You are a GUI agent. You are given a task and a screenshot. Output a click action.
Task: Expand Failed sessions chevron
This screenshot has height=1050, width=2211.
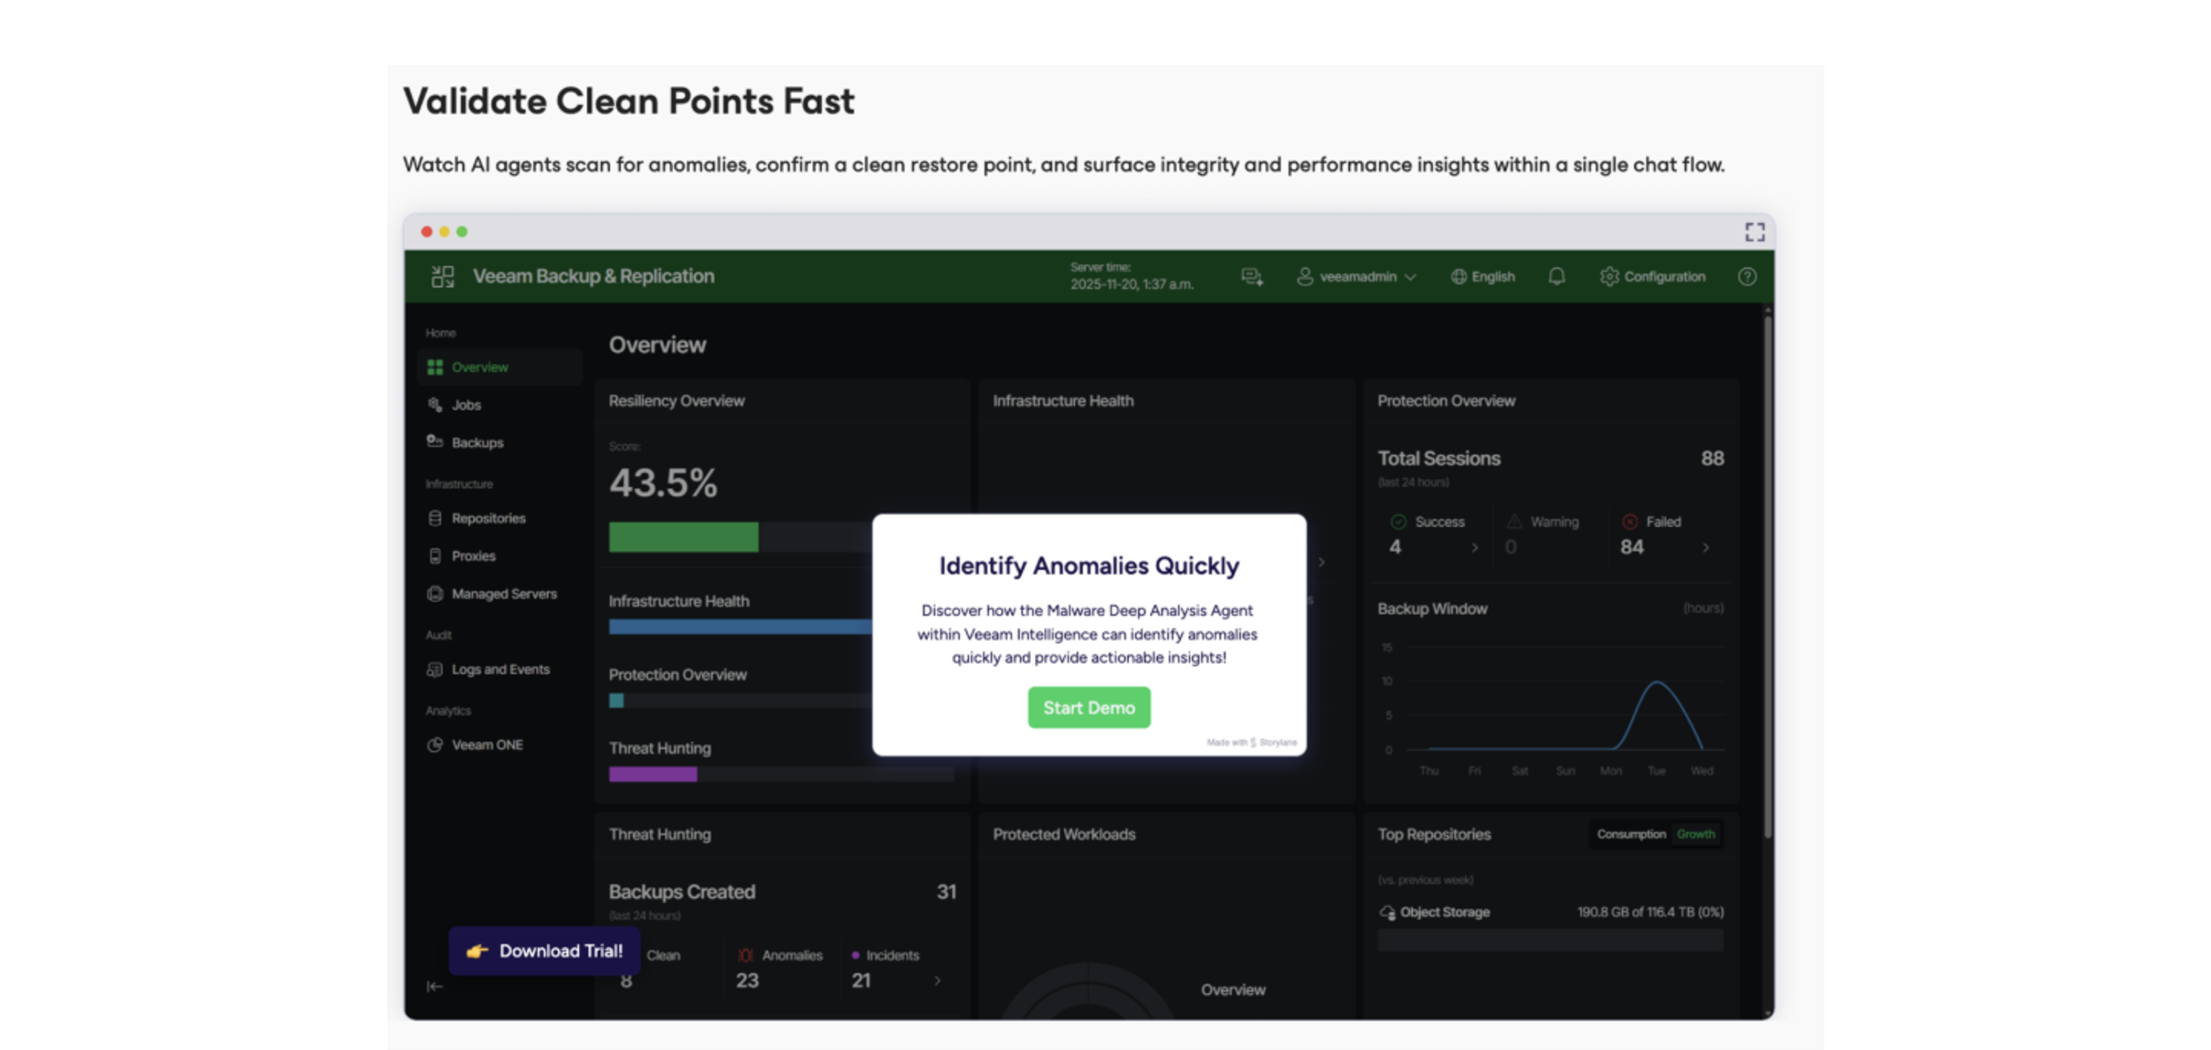pyautogui.click(x=1705, y=547)
